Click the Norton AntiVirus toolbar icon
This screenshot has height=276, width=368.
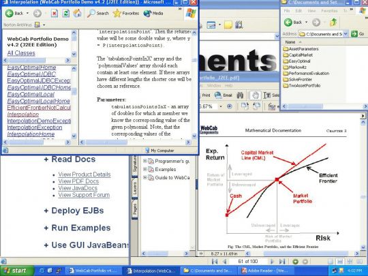pyautogui.click(x=37, y=25)
